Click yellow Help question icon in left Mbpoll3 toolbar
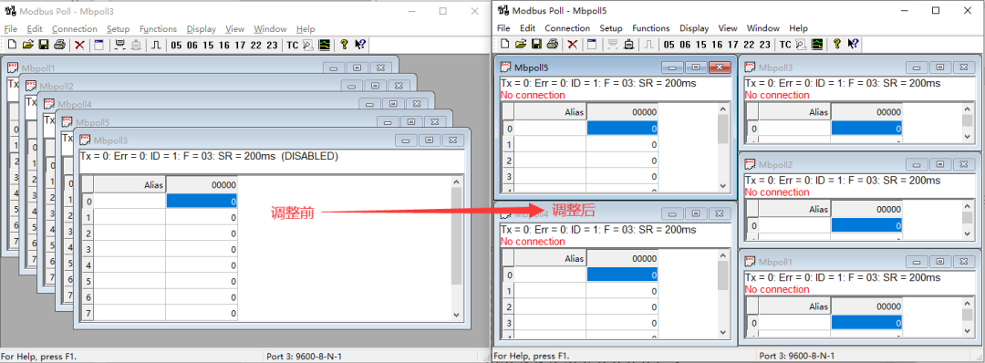The width and height of the screenshot is (985, 363). (344, 45)
